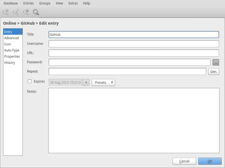Click inside the Notes text area
The image size is (225, 168).
click(134, 120)
